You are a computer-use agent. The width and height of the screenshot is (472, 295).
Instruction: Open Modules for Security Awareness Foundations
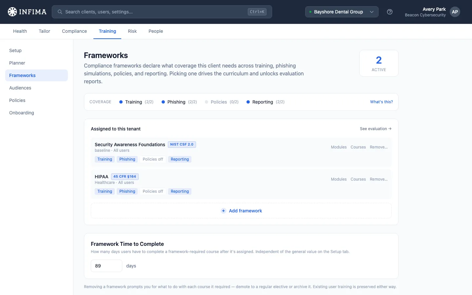[339, 147]
